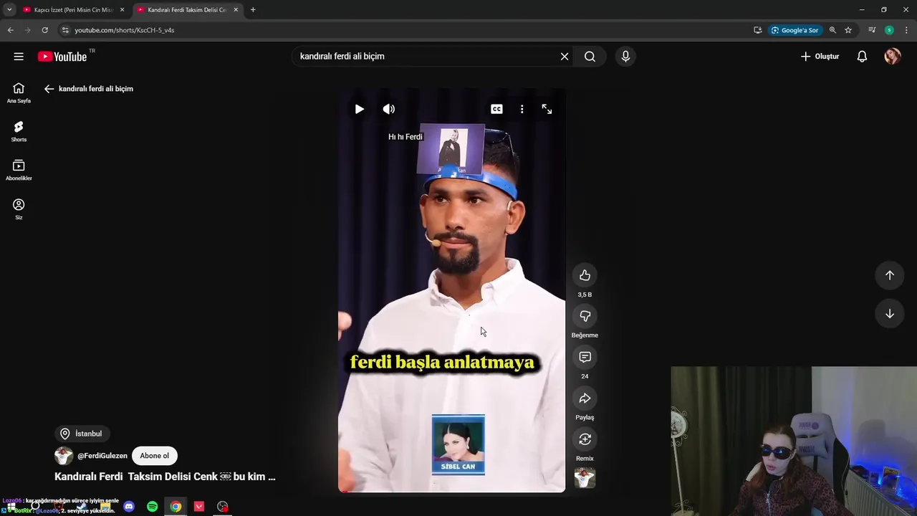Share this Short via Paylaş
The image size is (917, 516).
click(x=585, y=398)
